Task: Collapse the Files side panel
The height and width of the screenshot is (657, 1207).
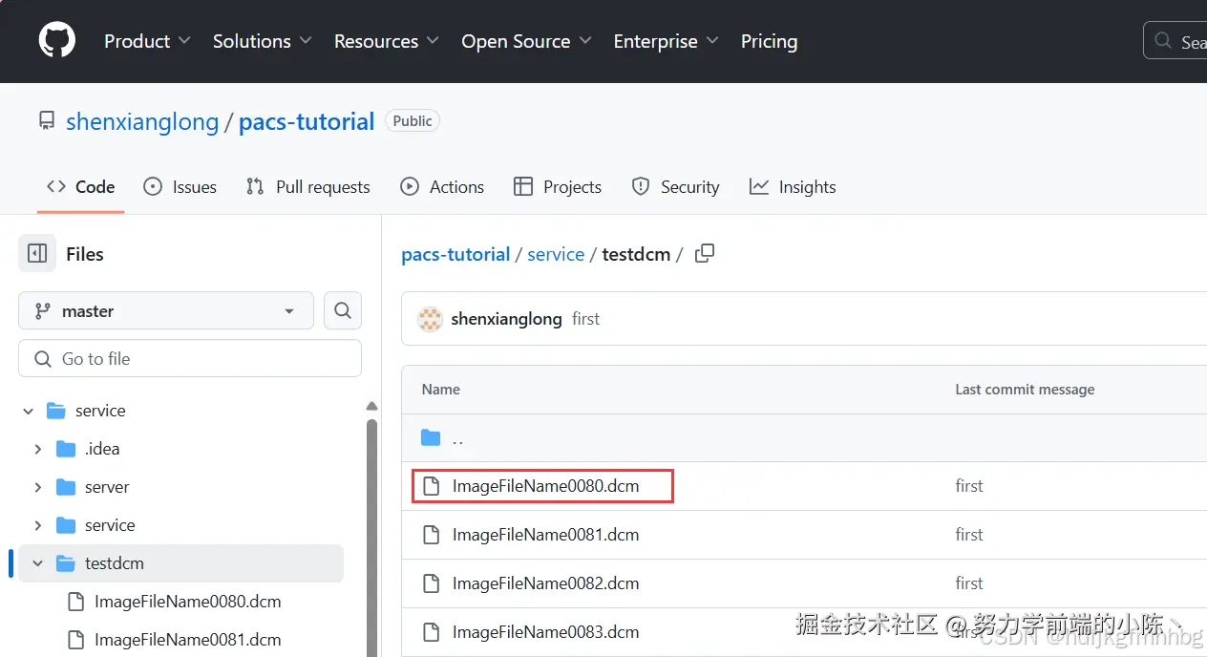Action: point(37,254)
